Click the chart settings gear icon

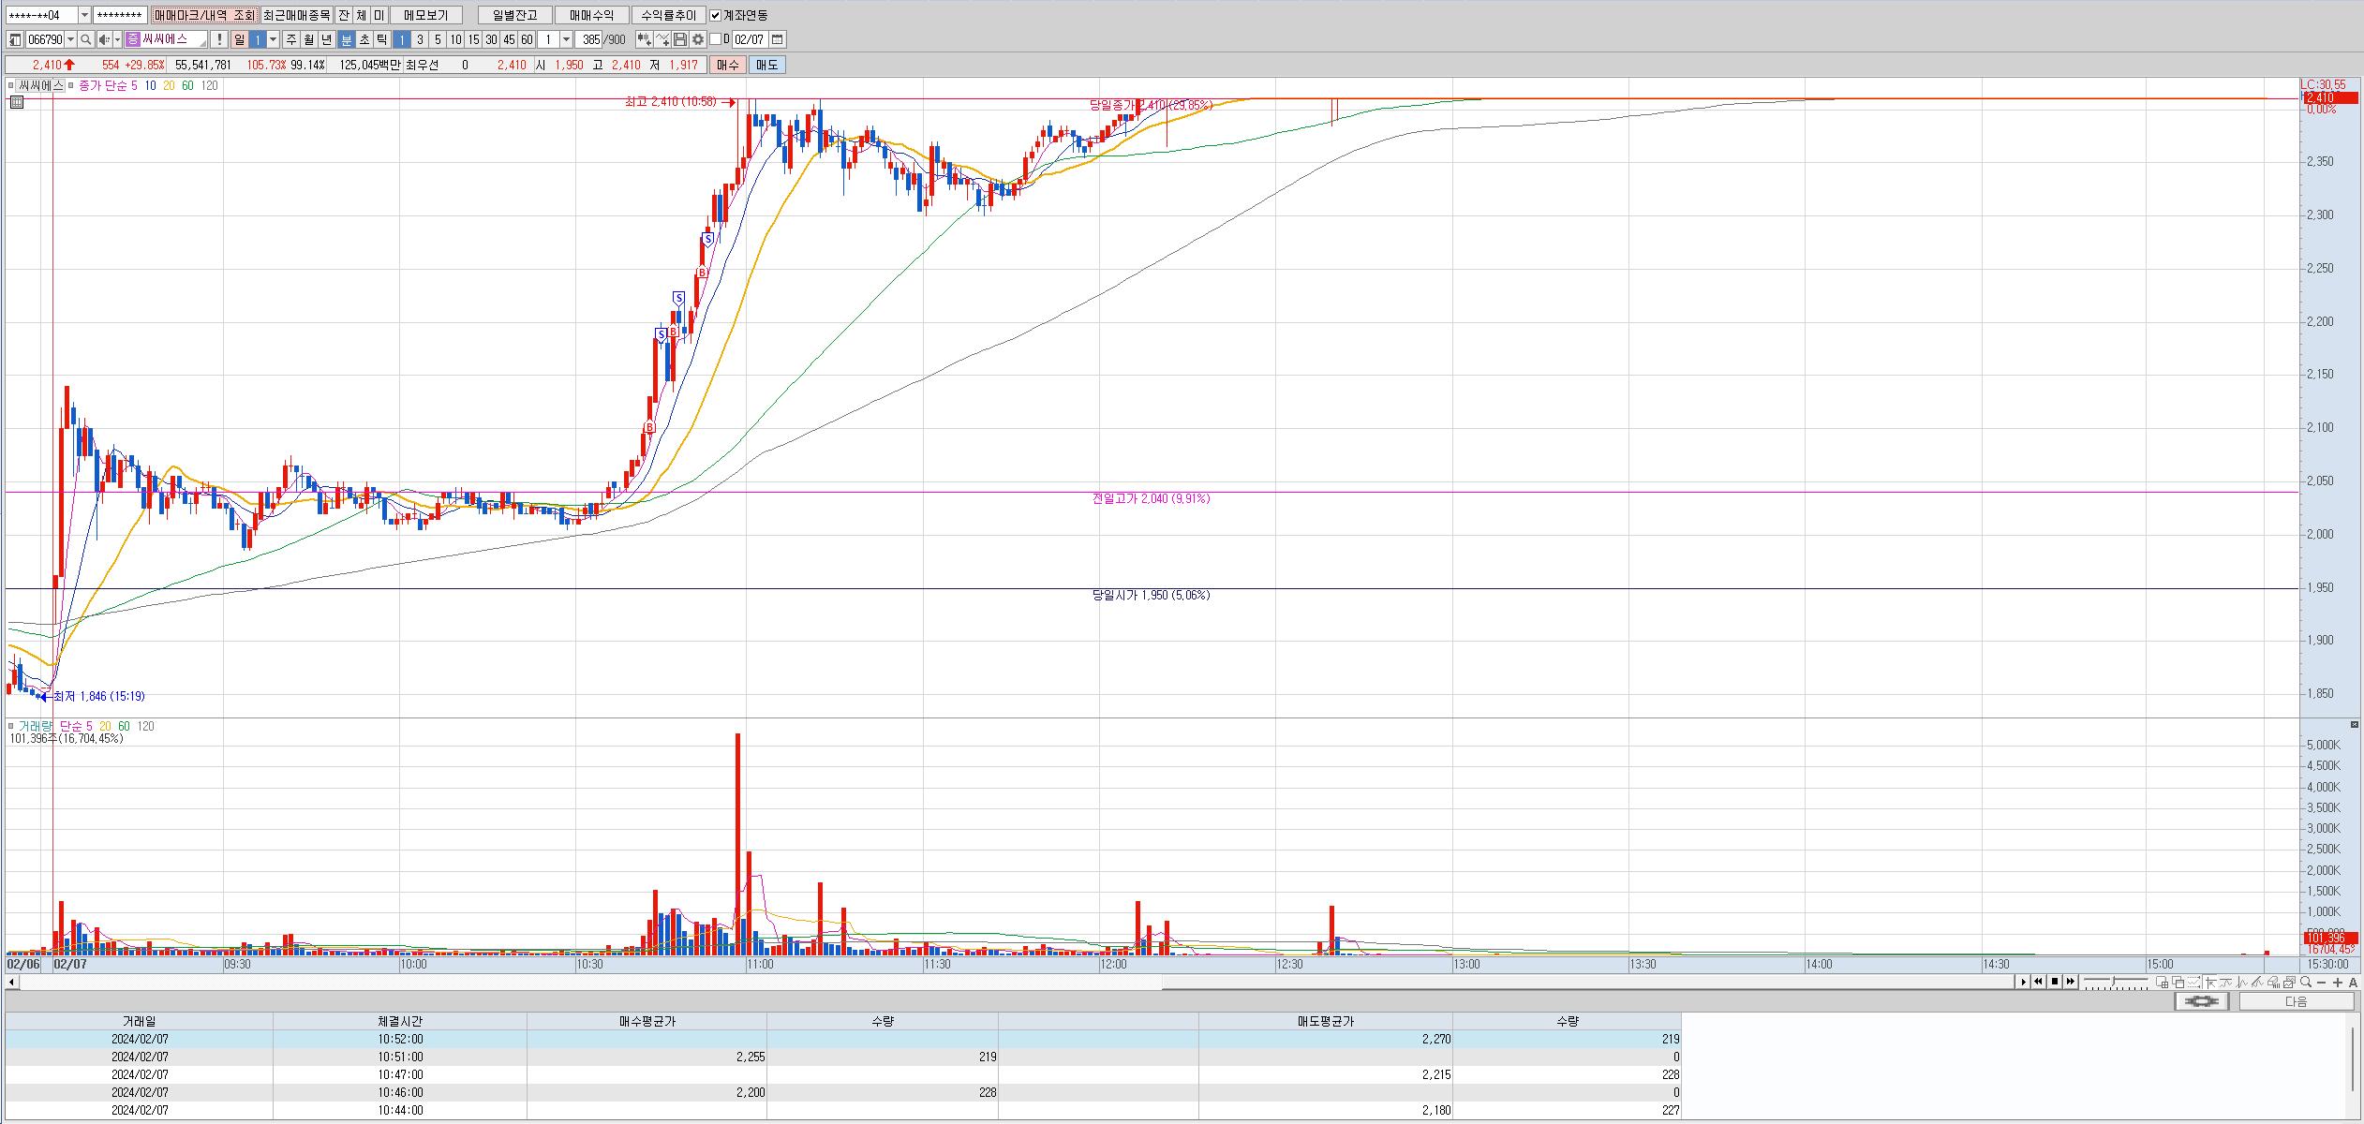[x=698, y=39]
